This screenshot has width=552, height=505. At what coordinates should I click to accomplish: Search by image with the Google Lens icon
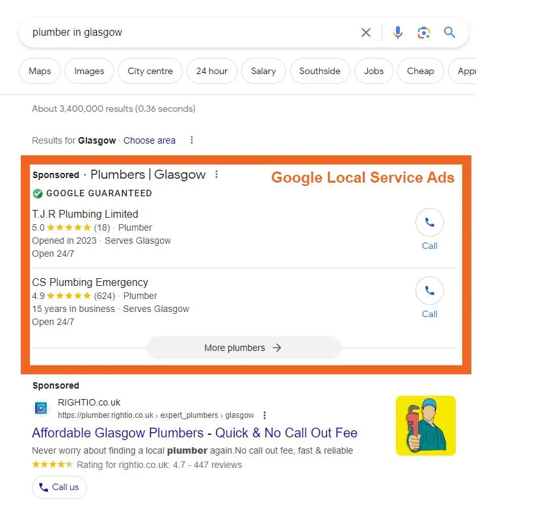pyautogui.click(x=424, y=32)
